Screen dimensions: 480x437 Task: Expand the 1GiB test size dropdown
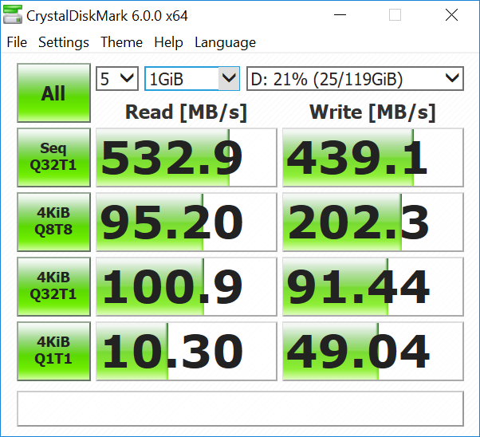[x=192, y=79]
